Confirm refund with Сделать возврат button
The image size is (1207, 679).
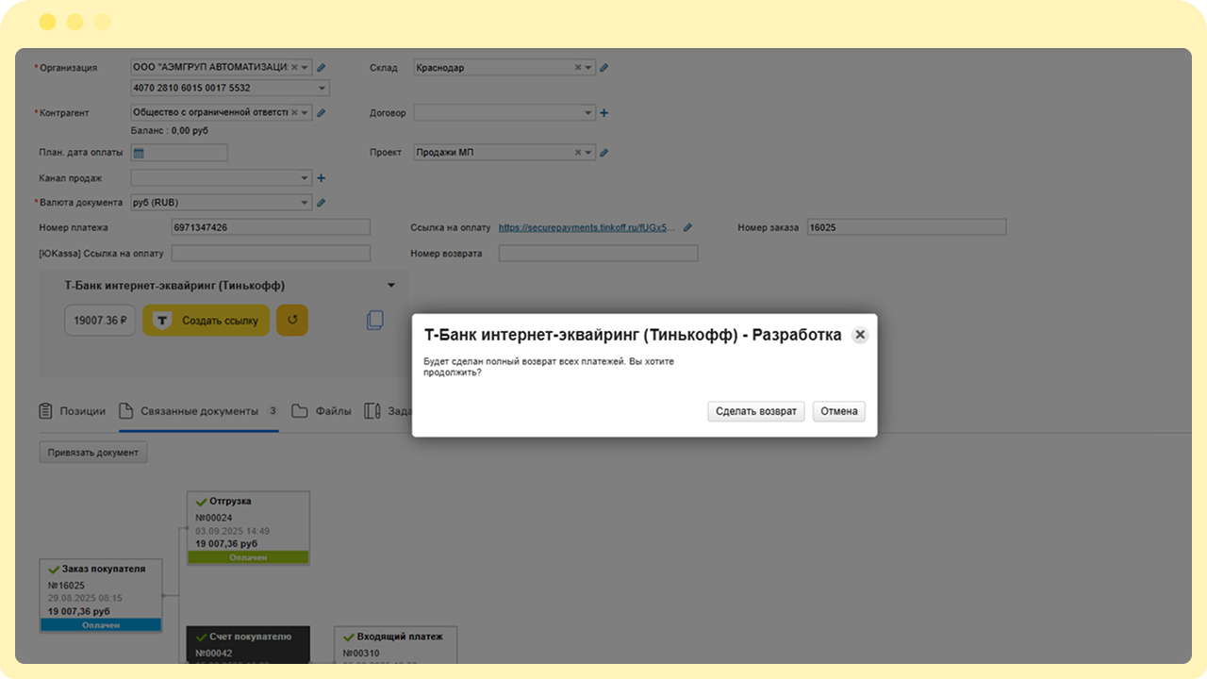[x=756, y=411]
